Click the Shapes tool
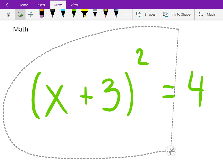223x164 pixels. (146, 14)
